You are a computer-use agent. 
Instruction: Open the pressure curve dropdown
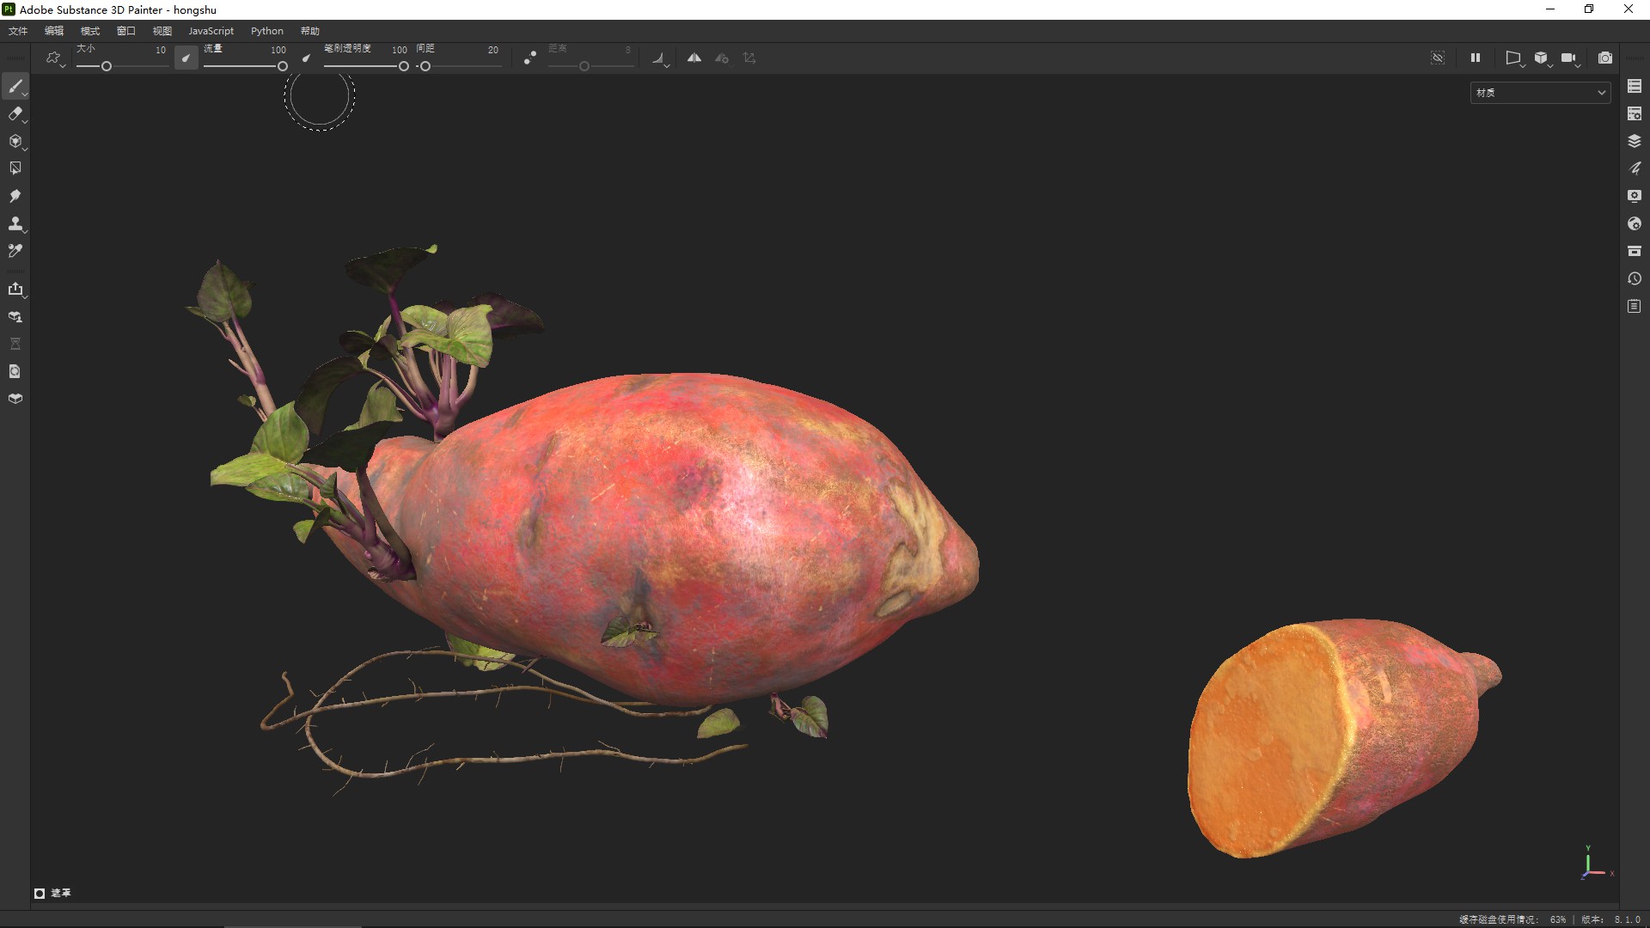click(659, 58)
